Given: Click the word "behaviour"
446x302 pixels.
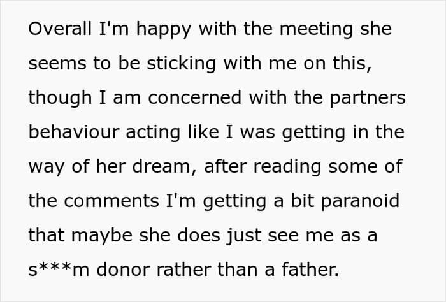Looking at the screenshot, I should 74,133.
